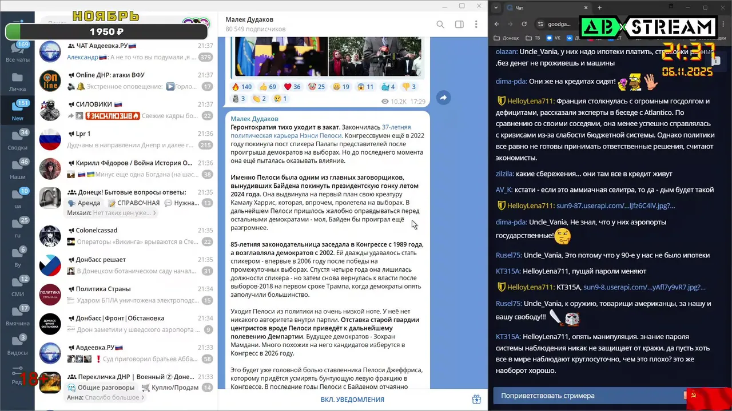Switch to the Наши folder
The image size is (732, 411).
(x=17, y=170)
